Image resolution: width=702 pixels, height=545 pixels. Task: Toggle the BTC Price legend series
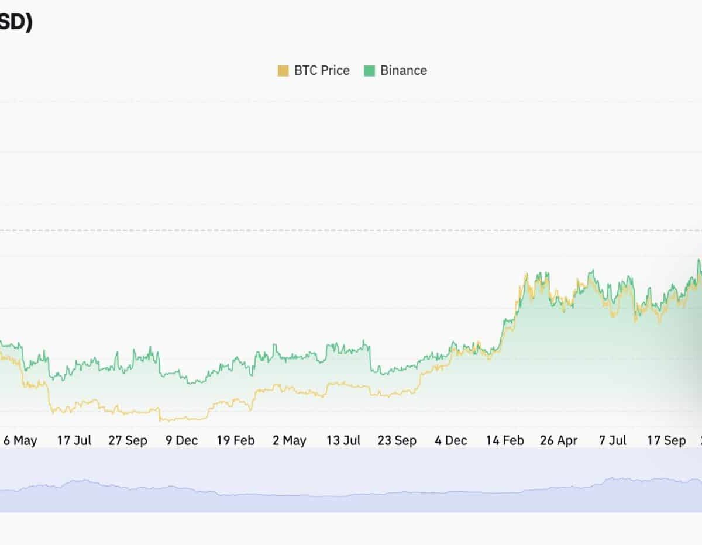(x=321, y=71)
